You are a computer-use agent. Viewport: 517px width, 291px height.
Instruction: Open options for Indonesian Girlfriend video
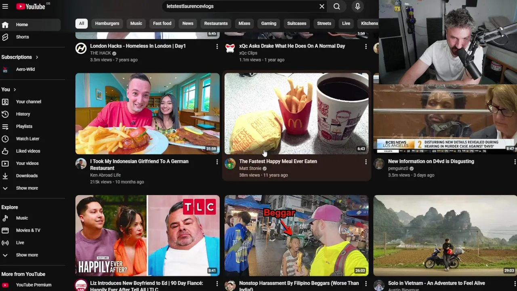(x=217, y=162)
